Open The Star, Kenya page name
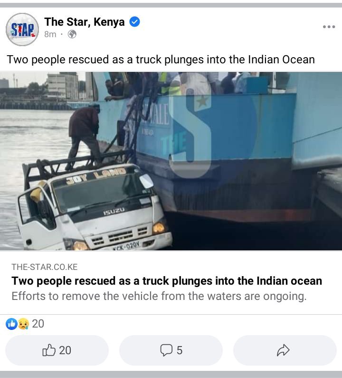342x378 pixels. [85, 22]
